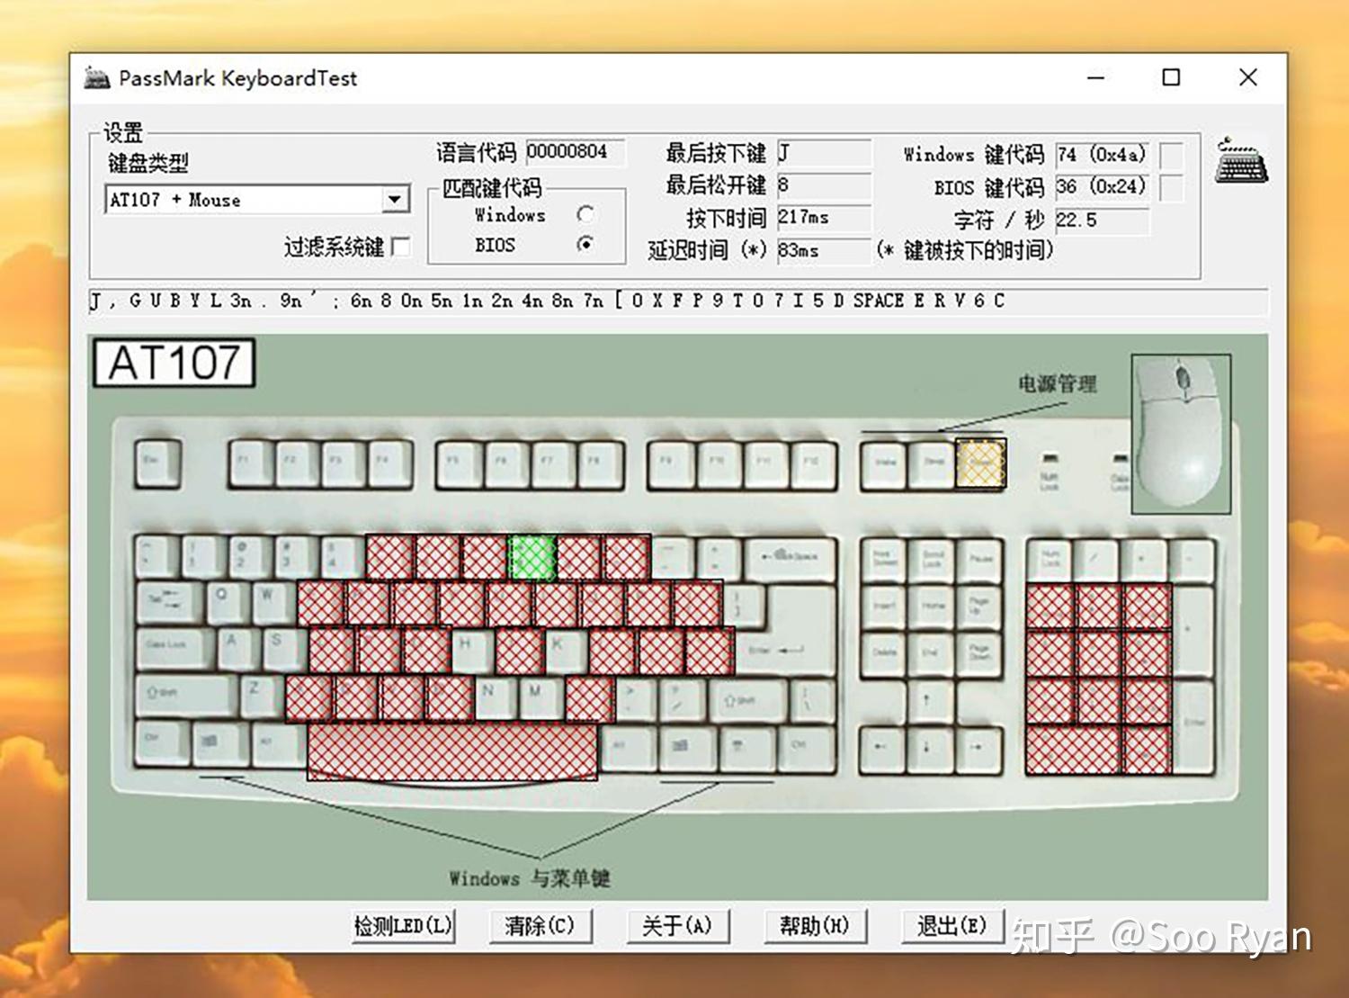The image size is (1349, 998).
Task: Click the Delete key on the diagram
Action: tap(883, 652)
